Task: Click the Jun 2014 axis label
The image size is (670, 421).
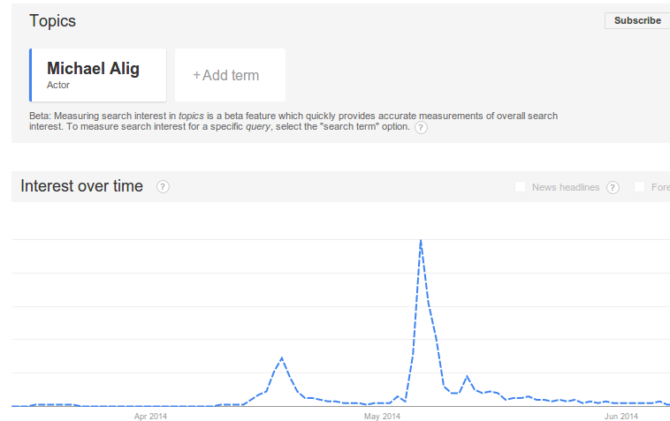Action: [x=621, y=417]
